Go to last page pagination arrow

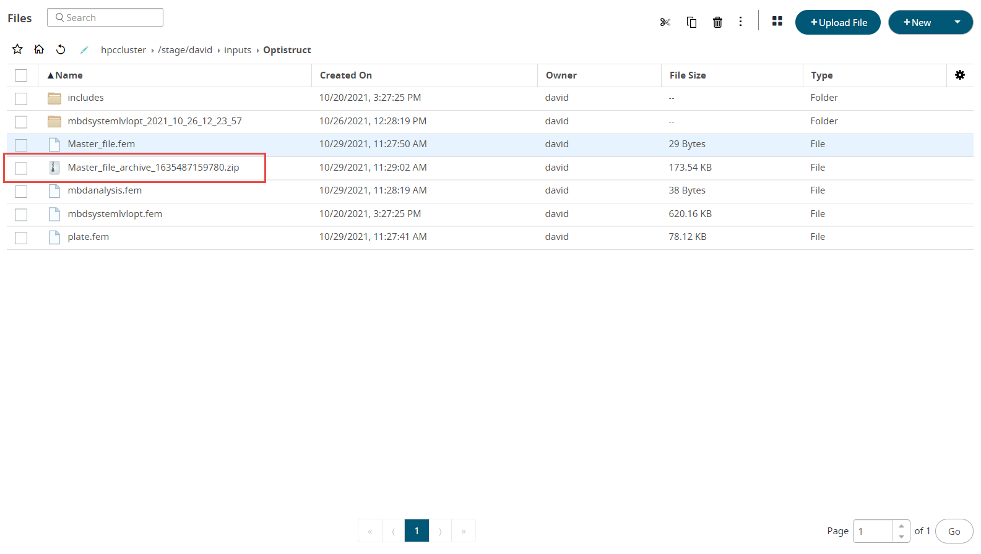click(x=464, y=531)
